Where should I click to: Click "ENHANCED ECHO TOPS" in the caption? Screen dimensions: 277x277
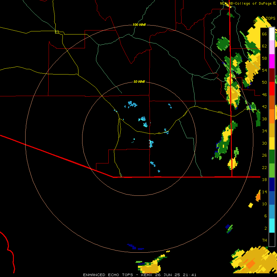click(x=108, y=275)
